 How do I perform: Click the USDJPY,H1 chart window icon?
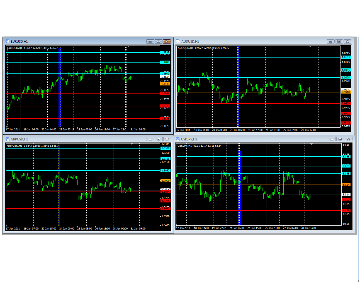(178, 139)
